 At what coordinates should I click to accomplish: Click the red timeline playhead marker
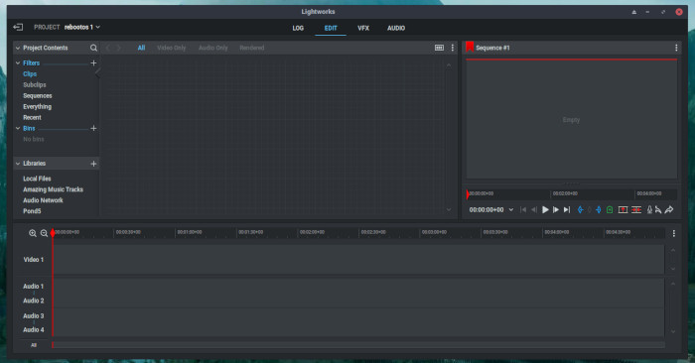coord(53,233)
